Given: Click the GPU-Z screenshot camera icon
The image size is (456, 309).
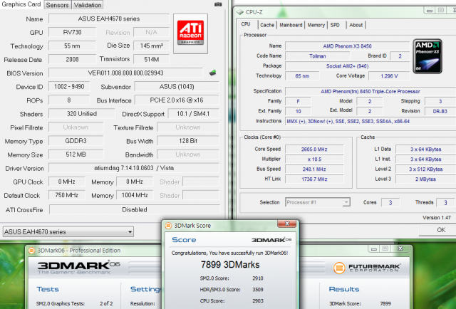Looking at the screenshot, I should [218, 4].
